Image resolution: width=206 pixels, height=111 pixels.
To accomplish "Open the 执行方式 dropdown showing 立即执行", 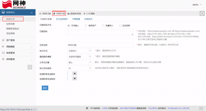I will pos(79,51).
